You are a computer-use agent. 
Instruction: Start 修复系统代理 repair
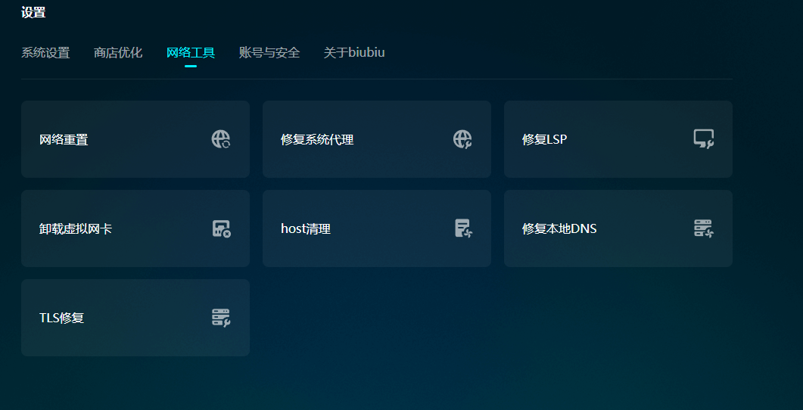tap(377, 139)
